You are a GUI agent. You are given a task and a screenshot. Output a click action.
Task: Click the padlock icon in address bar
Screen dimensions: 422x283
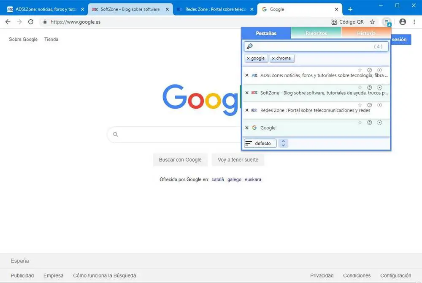click(45, 22)
